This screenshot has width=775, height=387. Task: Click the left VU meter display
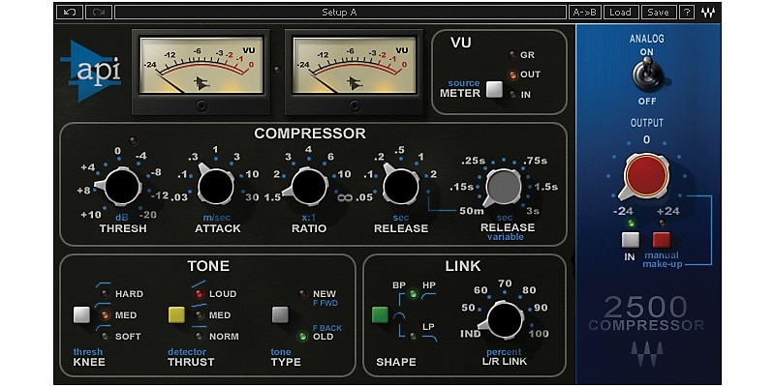pyautogui.click(x=201, y=66)
